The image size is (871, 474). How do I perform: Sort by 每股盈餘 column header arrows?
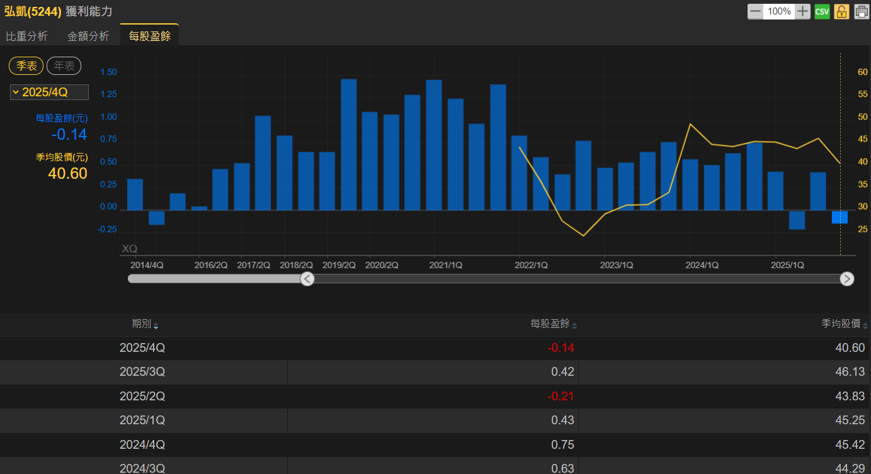point(574,325)
